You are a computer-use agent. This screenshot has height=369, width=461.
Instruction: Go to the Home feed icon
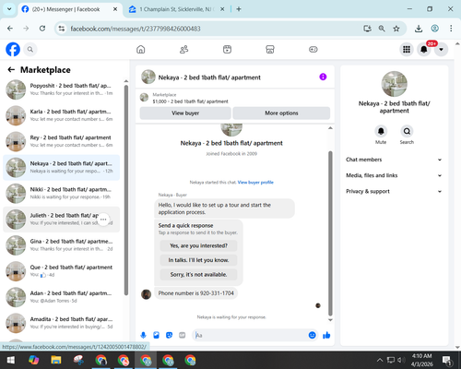(x=141, y=49)
